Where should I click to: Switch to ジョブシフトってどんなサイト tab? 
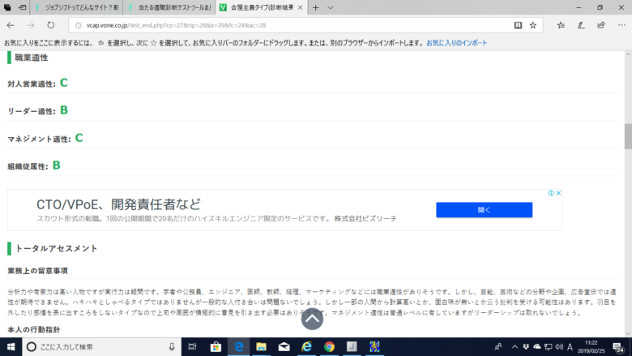(x=76, y=7)
